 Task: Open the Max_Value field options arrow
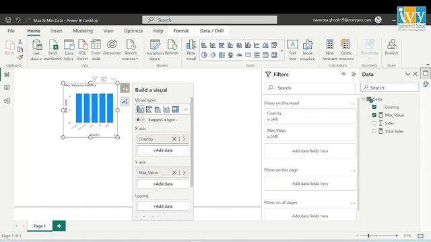point(184,173)
